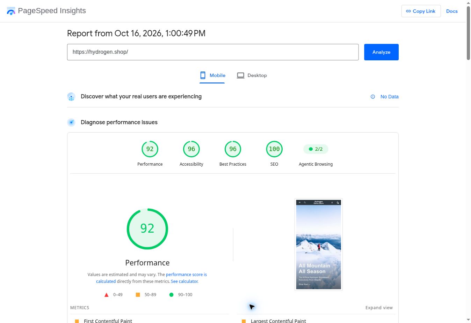The image size is (471, 323).
Task: Click the red triangle 0–49 legend icon
Action: coord(107,295)
